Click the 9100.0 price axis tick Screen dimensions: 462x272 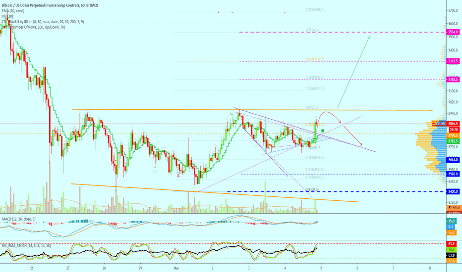tap(453, 91)
